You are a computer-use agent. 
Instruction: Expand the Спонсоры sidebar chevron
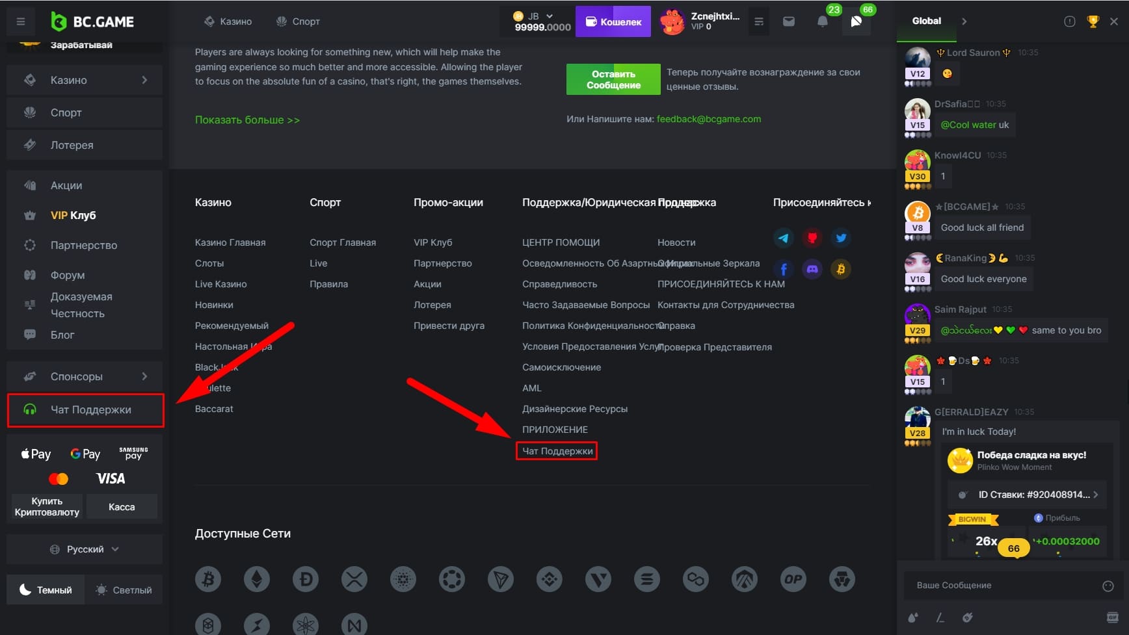click(x=144, y=376)
